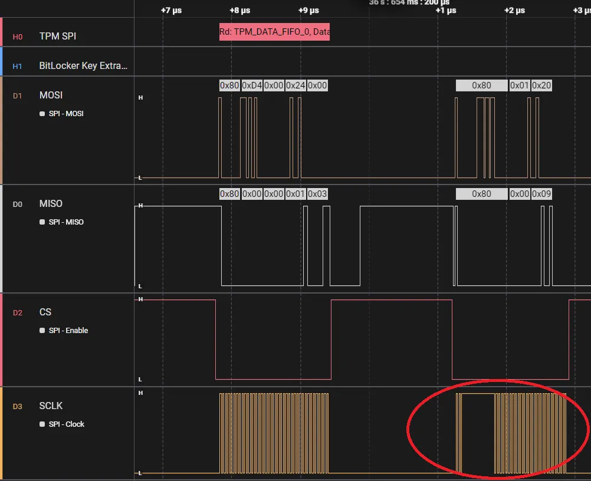Select the D1 channel identifier

[x=18, y=95]
